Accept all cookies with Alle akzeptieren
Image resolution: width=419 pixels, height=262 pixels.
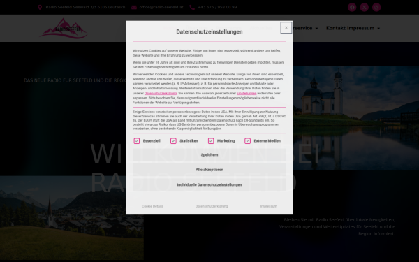pyautogui.click(x=209, y=170)
